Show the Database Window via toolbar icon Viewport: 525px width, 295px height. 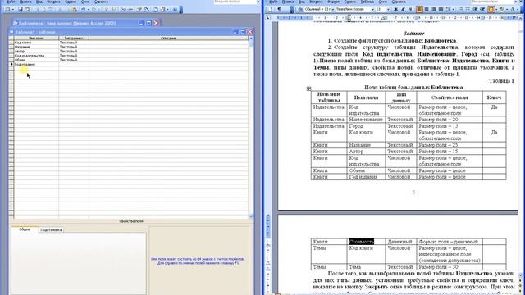(x=155, y=10)
